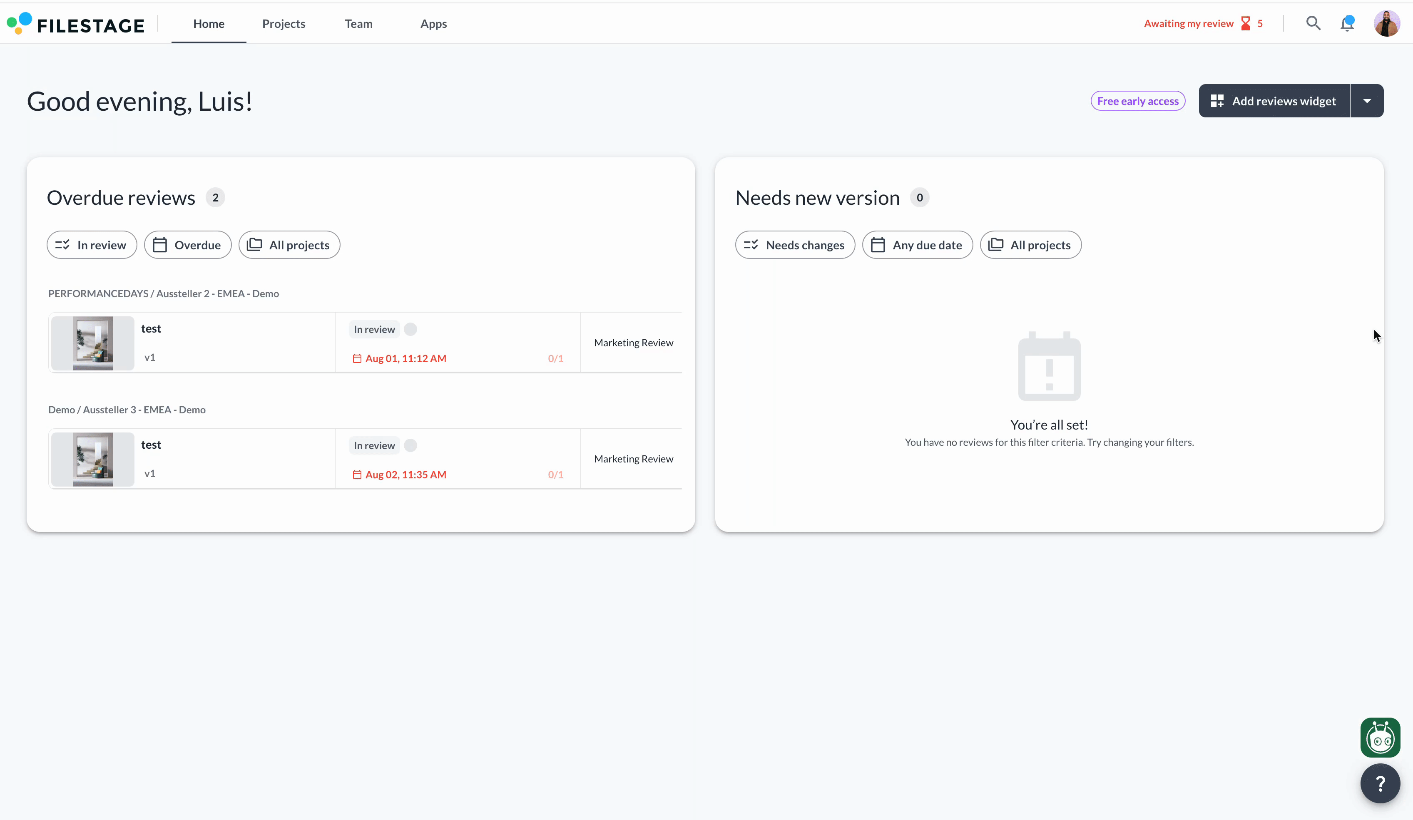Open the search magnifier icon
The width and height of the screenshot is (1413, 820).
click(1313, 24)
